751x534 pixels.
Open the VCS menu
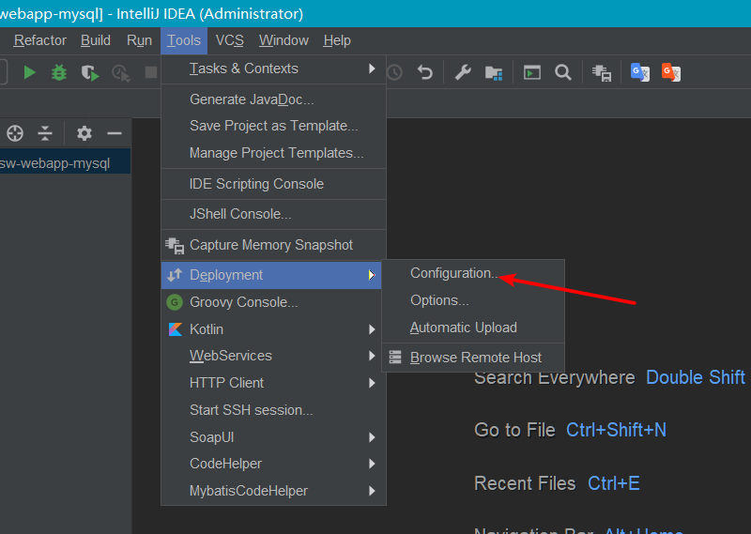229,40
